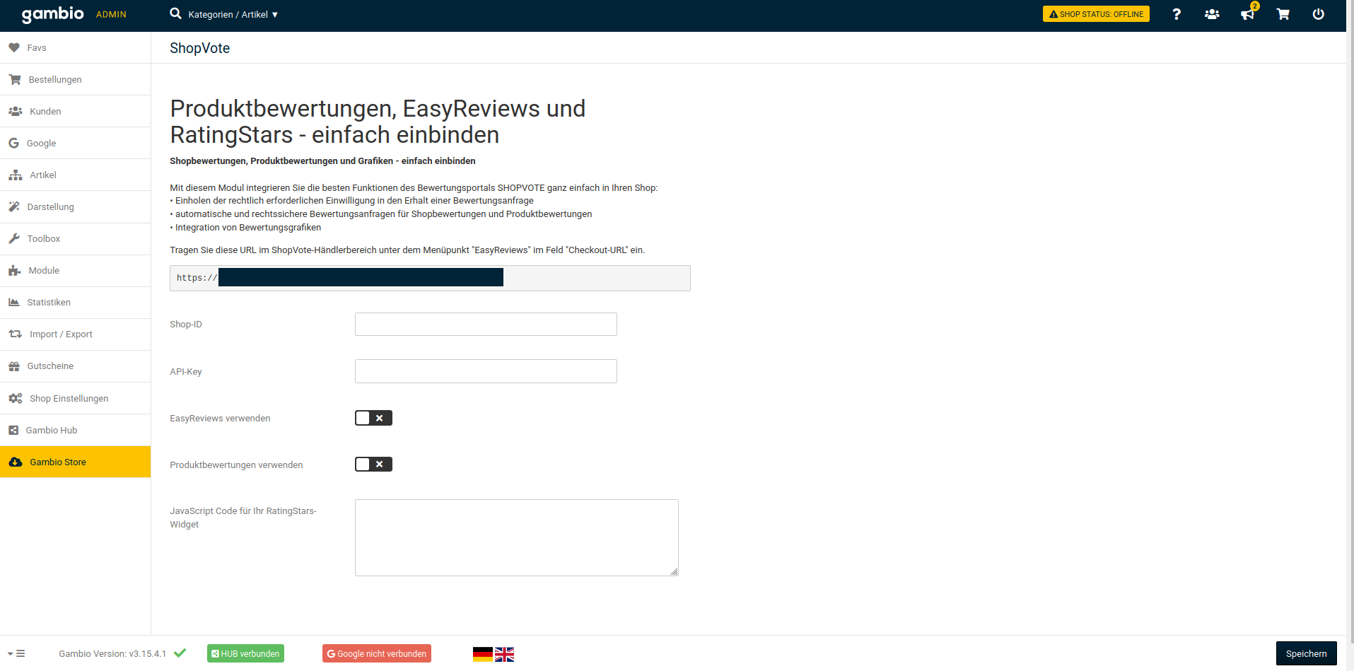Open Shop Einstellungen in sidebar
The height and width of the screenshot is (671, 1354).
(x=69, y=399)
